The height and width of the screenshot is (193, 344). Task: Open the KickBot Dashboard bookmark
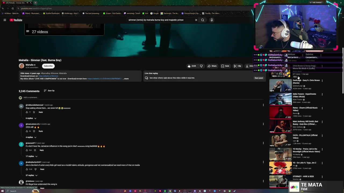[51, 13]
